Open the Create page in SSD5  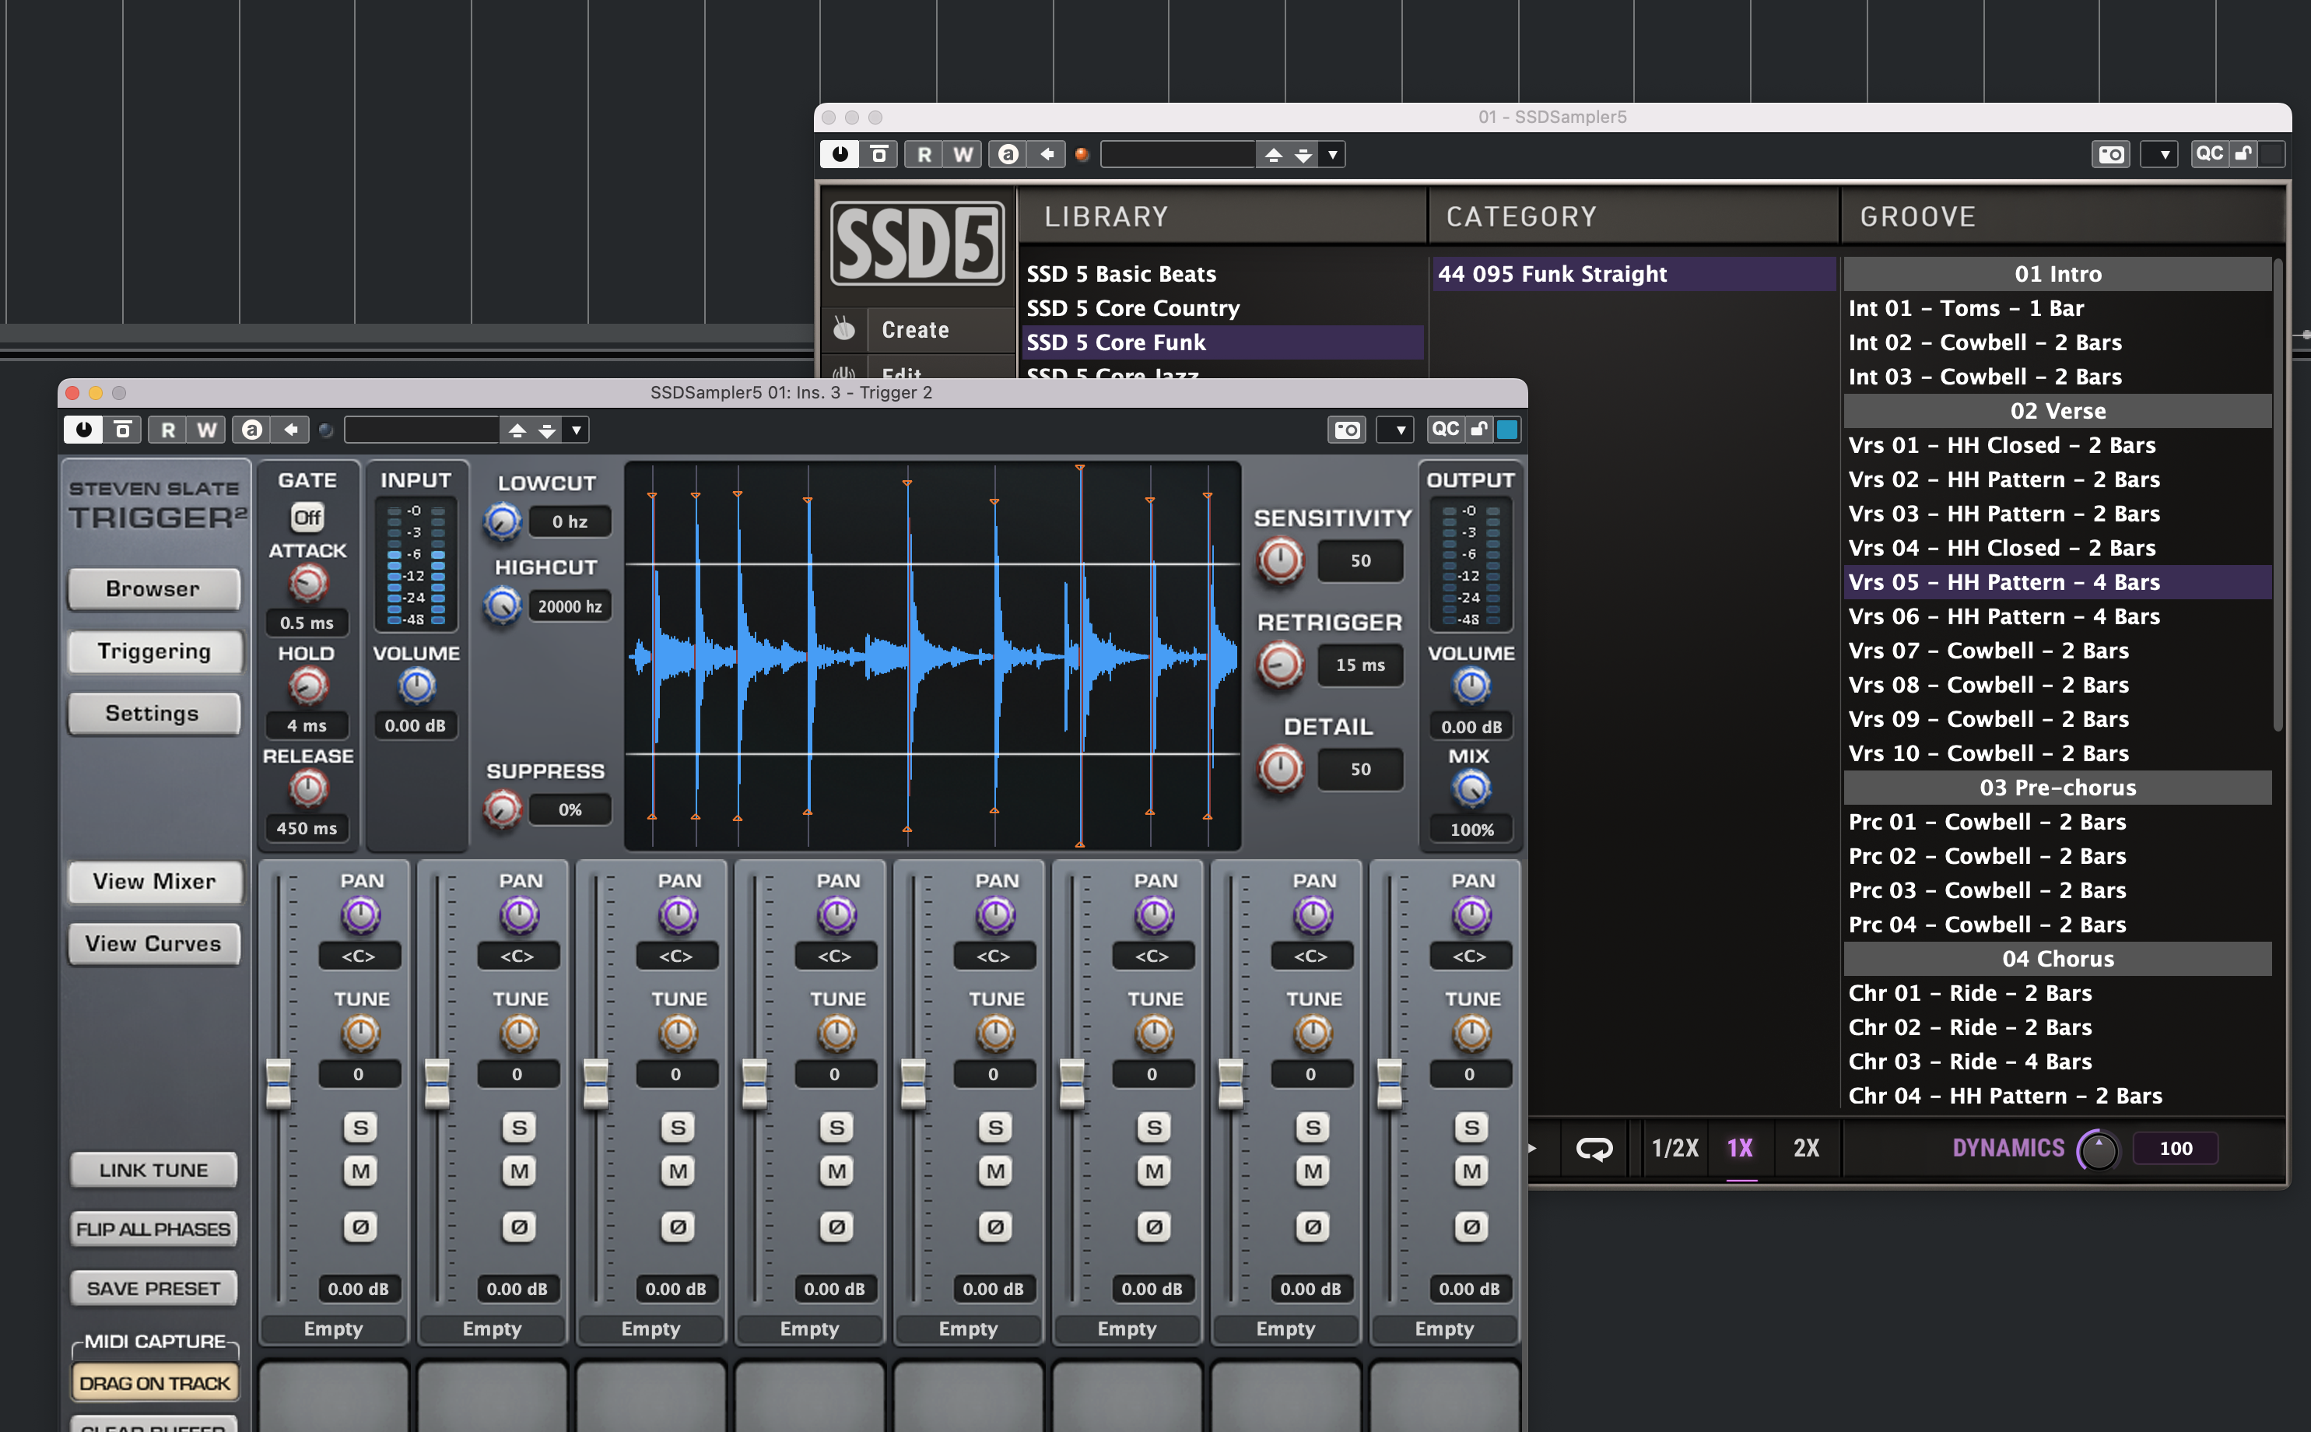point(916,329)
